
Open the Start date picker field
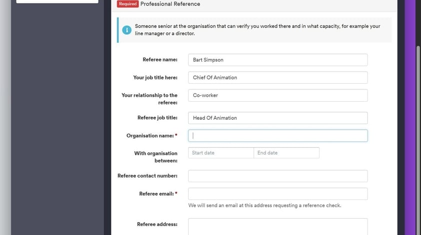point(221,153)
